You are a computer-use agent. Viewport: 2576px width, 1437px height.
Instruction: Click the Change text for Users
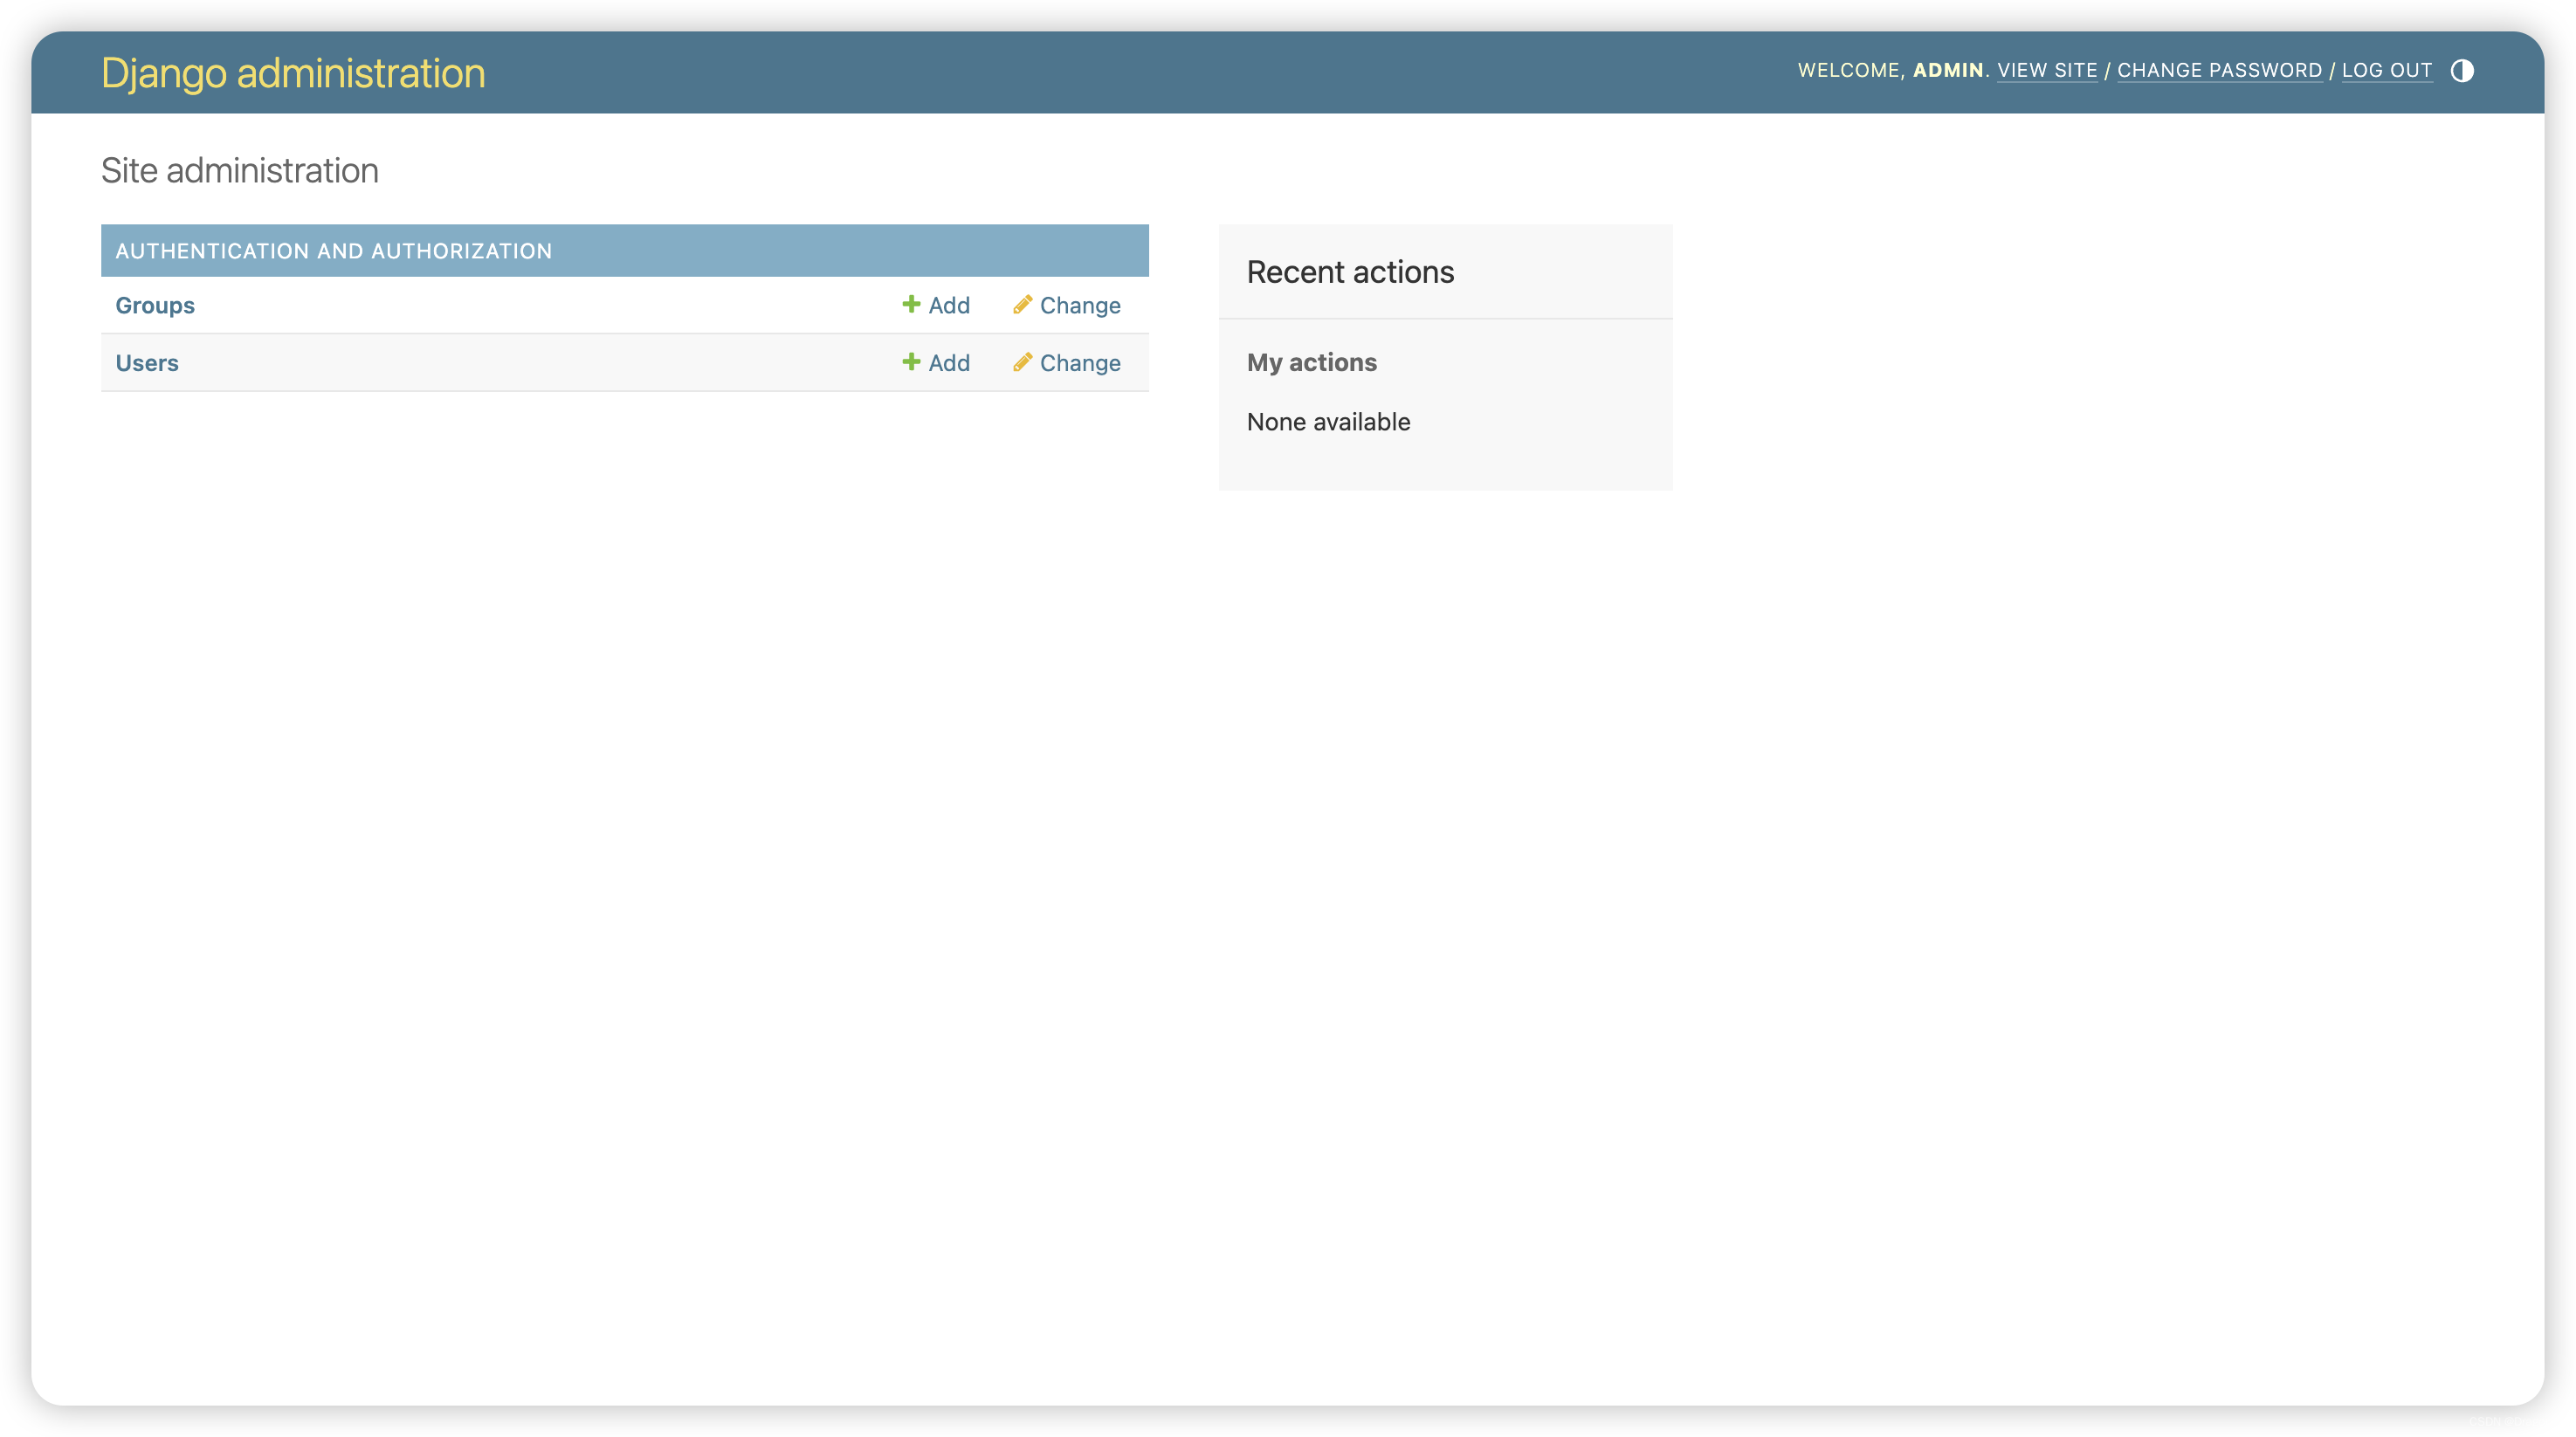click(x=1080, y=362)
